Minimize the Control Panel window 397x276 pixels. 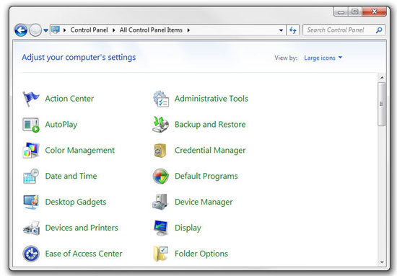(x=341, y=12)
